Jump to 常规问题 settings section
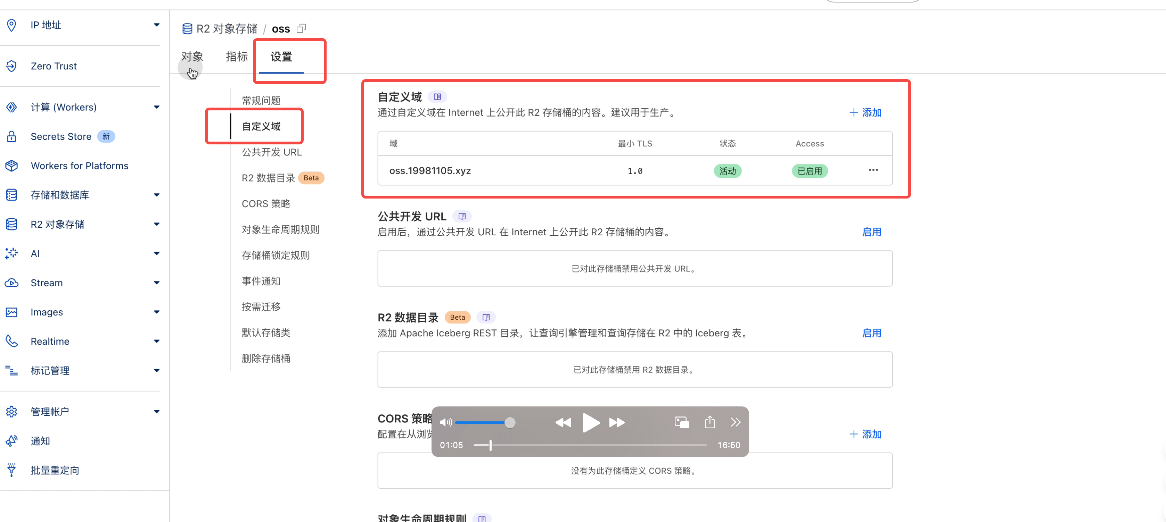 coord(261,100)
